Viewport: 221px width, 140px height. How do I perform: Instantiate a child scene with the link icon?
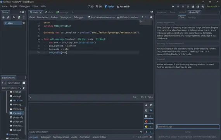8,17
